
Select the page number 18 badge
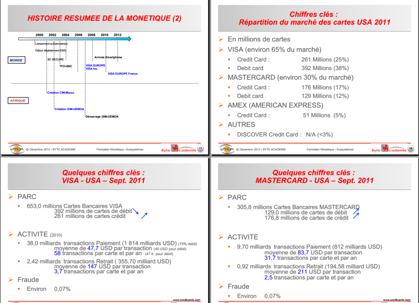411,148
